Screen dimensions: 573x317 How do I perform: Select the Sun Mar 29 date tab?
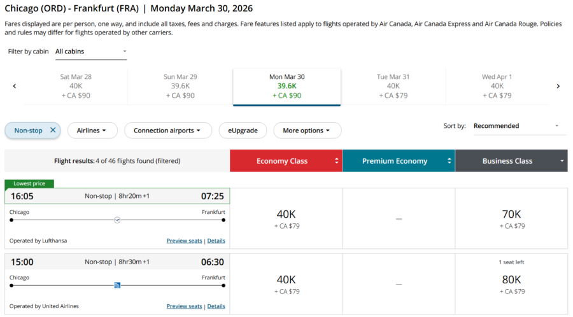(x=180, y=86)
